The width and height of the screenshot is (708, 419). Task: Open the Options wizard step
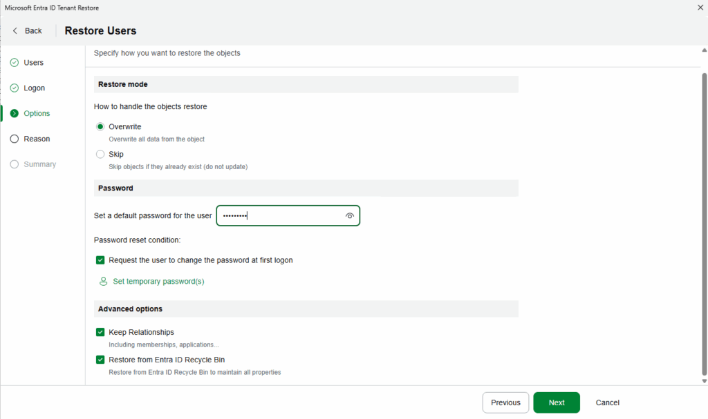tap(37, 113)
